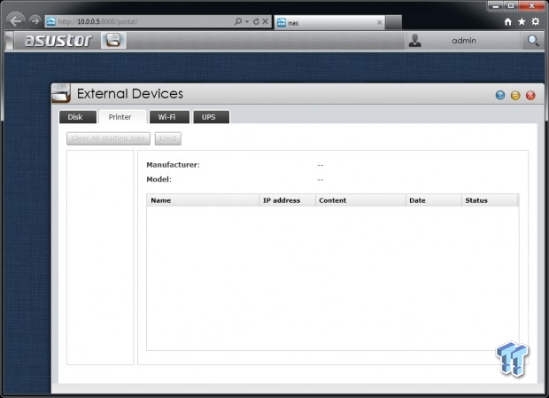Switch to the Wi-Fi tab
This screenshot has height=398, width=549.
coord(169,117)
